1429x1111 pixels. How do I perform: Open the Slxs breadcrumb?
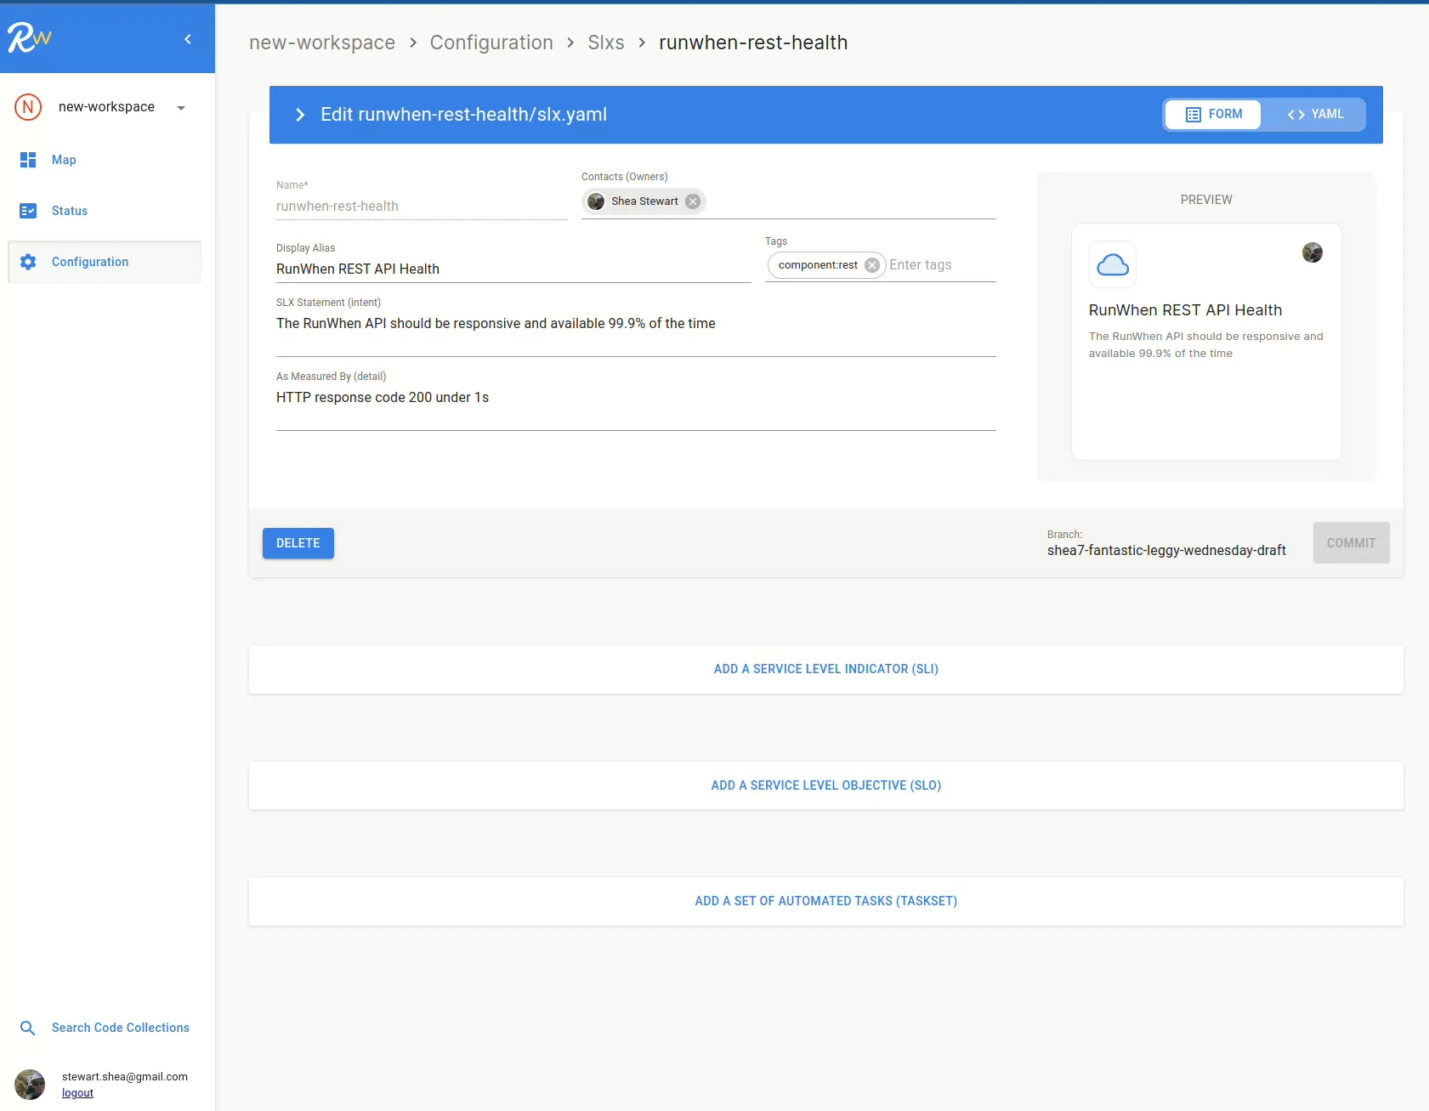(606, 43)
